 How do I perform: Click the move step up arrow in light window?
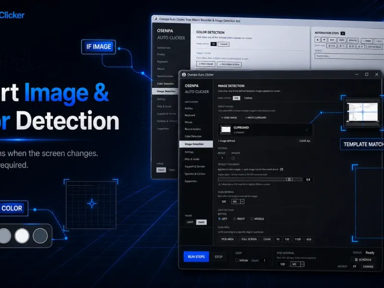pyautogui.click(x=318, y=40)
